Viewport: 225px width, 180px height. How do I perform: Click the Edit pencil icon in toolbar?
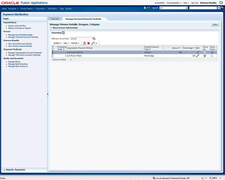pyautogui.click(x=93, y=43)
